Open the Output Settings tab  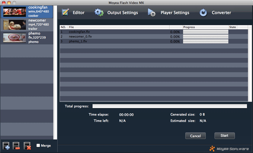coord(122,13)
